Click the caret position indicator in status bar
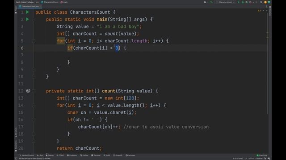Image resolution: width=286 pixels, height=160 pixels. coord(238,159)
